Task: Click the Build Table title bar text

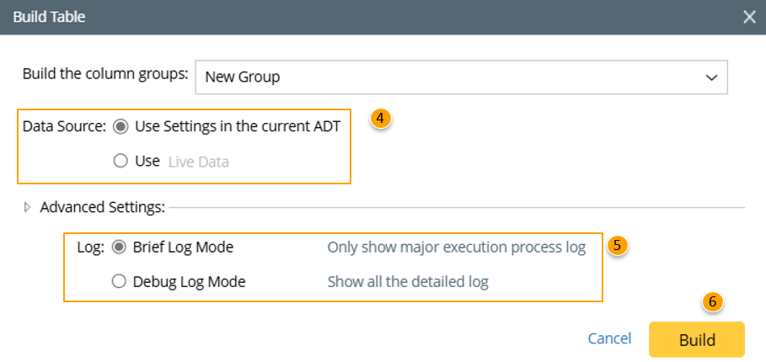Action: [49, 17]
